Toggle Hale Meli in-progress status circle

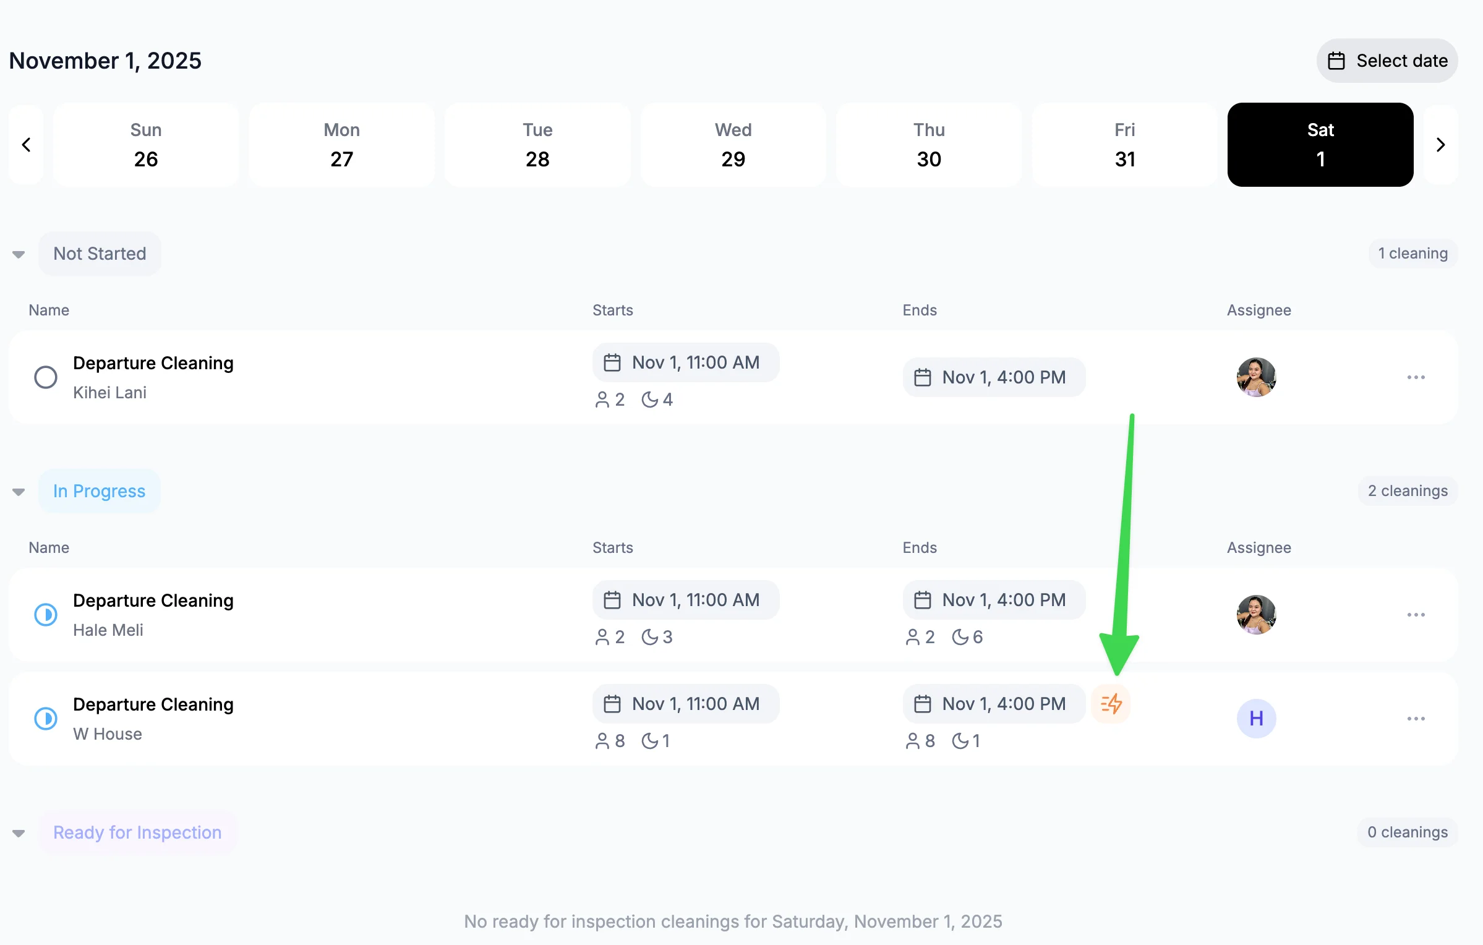[x=46, y=615]
